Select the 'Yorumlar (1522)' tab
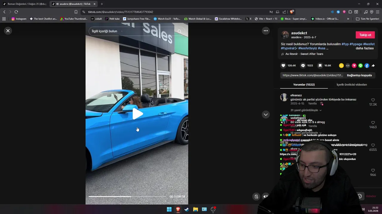The height and width of the screenshot is (214, 382). (304, 84)
